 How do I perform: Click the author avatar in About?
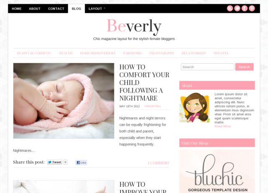pyautogui.click(x=195, y=107)
